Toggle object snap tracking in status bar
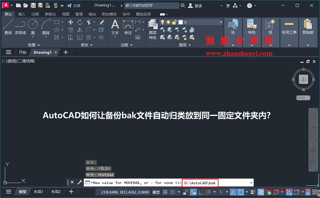 [x=233, y=192]
